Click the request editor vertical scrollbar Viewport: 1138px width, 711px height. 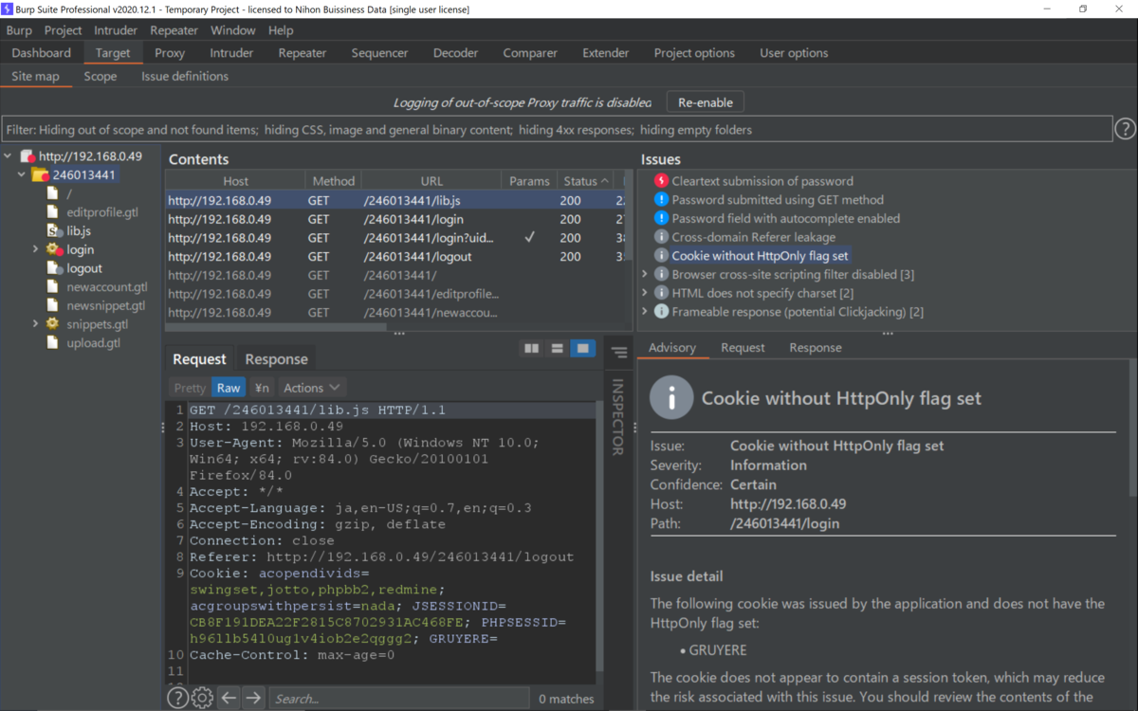599,536
